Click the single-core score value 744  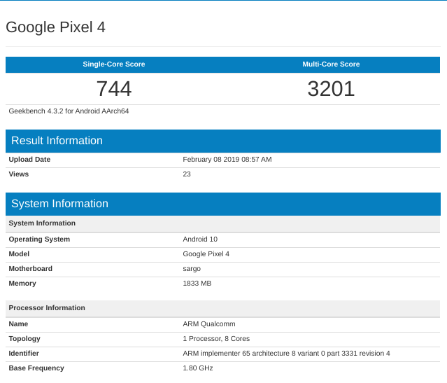(114, 89)
